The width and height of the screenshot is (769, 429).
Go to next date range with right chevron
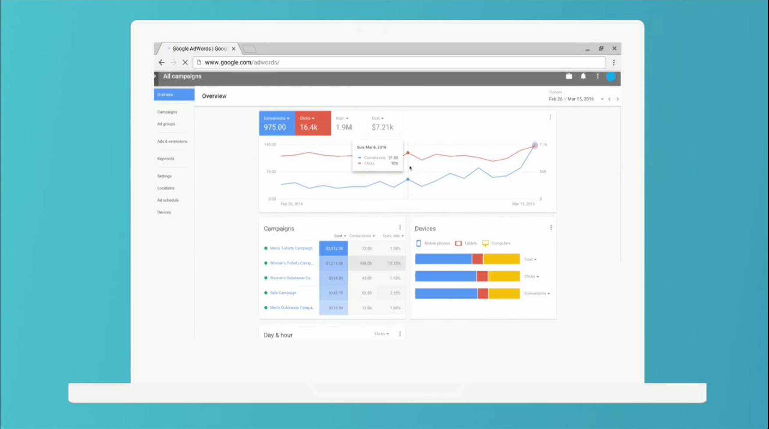(x=617, y=99)
